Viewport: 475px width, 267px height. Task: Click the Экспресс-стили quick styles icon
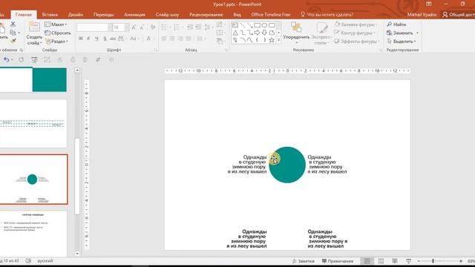(x=321, y=27)
